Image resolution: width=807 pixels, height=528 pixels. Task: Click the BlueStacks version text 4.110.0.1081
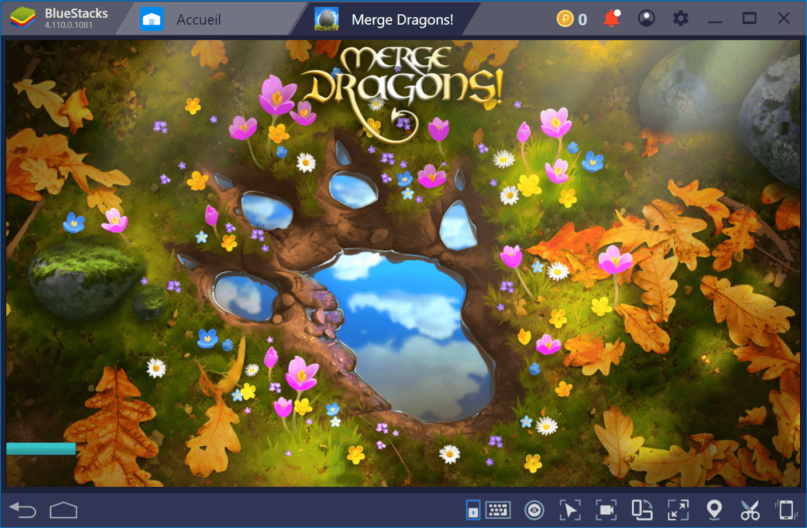point(69,25)
